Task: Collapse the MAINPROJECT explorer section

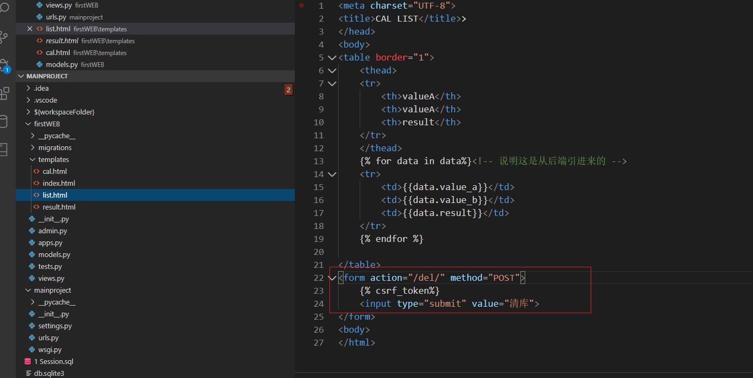Action: point(22,76)
